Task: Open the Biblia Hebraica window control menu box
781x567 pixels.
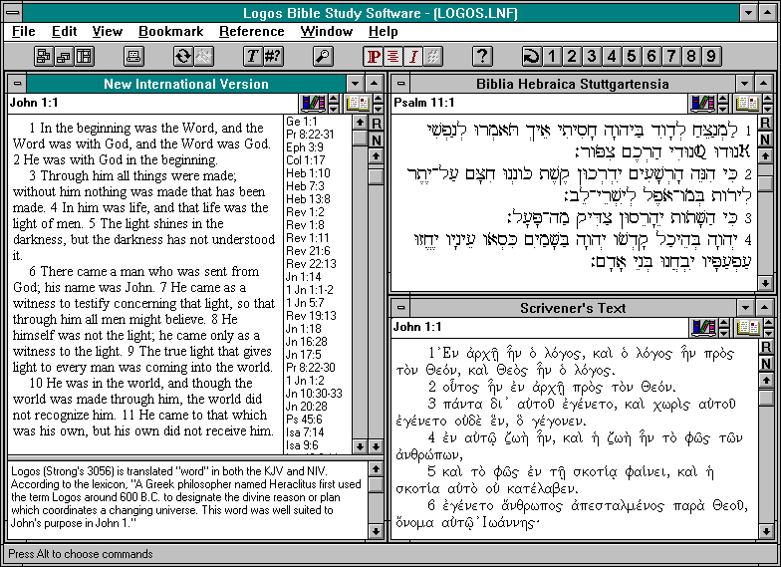Action: click(400, 84)
